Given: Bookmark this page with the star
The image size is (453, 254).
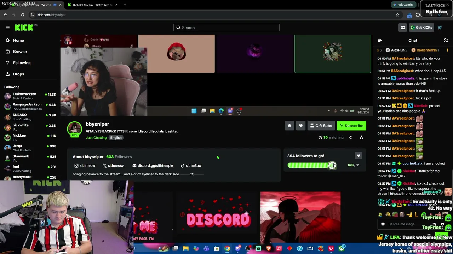Looking at the screenshot, I should click(x=397, y=15).
